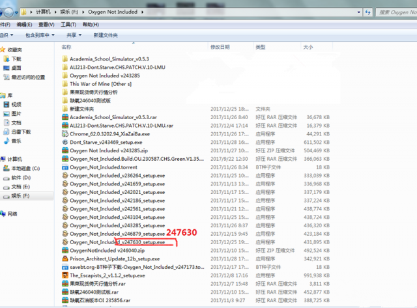
Task: Click OxygenNotIncluded v246040.zip archive icon
Action: 65,250
